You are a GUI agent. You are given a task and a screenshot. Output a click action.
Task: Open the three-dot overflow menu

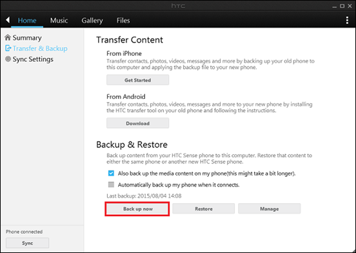pyautogui.click(x=347, y=20)
